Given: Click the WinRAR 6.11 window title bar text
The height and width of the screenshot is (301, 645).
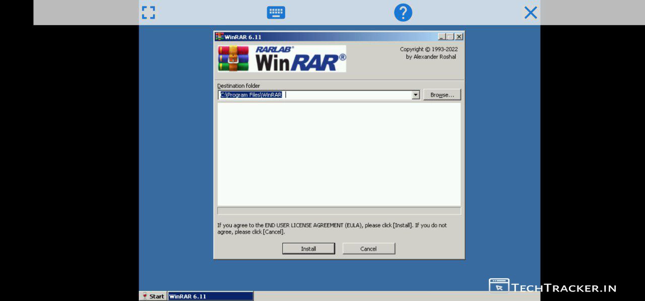Looking at the screenshot, I should [x=243, y=37].
